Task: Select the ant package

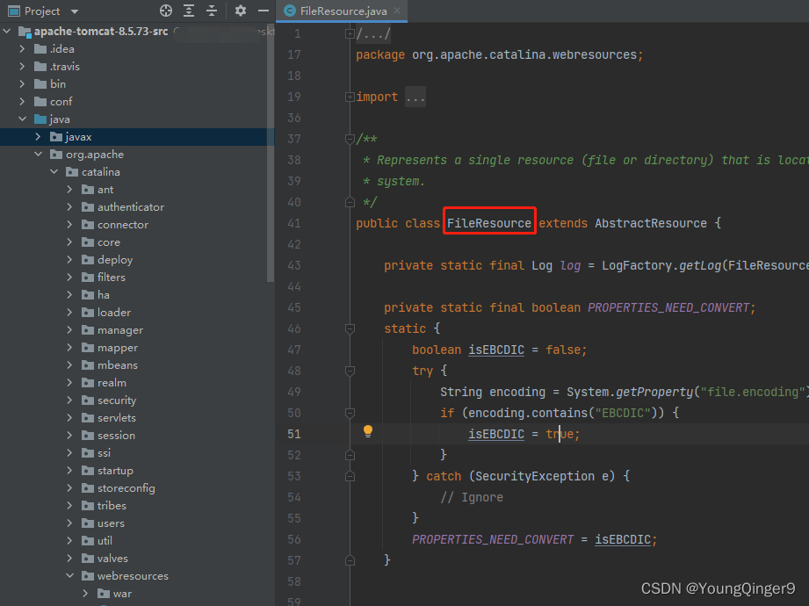Action: click(x=105, y=190)
